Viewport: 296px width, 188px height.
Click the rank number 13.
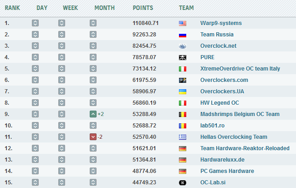coord(9,160)
